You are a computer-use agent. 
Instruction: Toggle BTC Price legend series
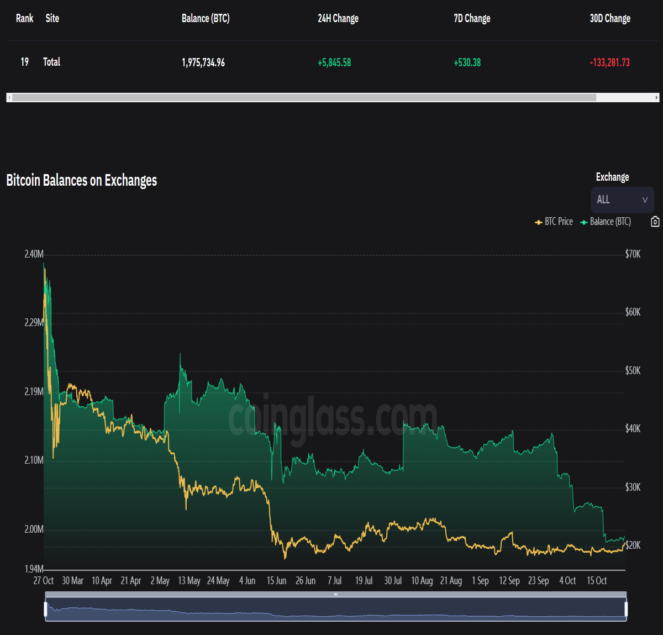pos(554,222)
